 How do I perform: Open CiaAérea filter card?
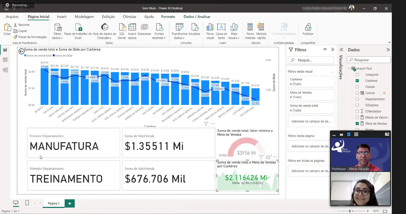311,81
